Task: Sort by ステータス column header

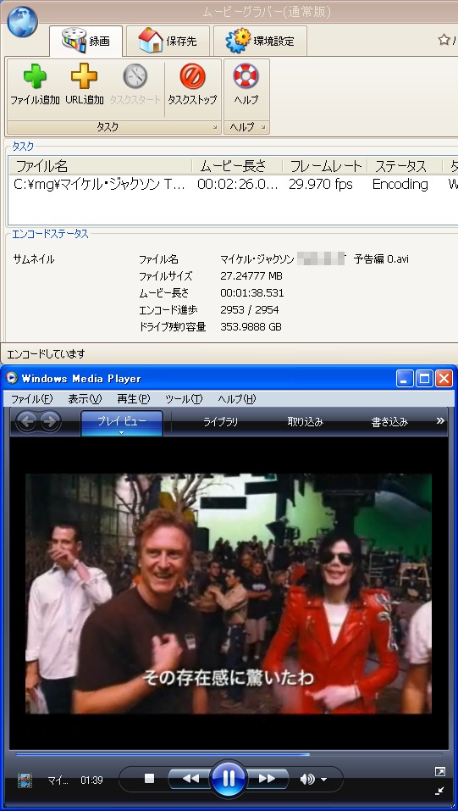Action: click(405, 166)
